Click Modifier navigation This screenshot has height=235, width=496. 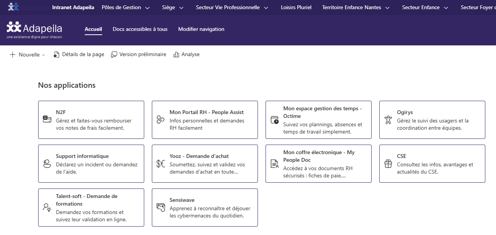tap(201, 29)
